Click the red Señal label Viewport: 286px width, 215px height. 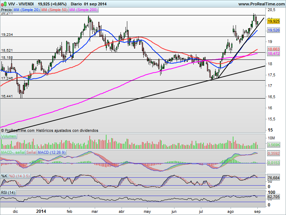[31, 153]
